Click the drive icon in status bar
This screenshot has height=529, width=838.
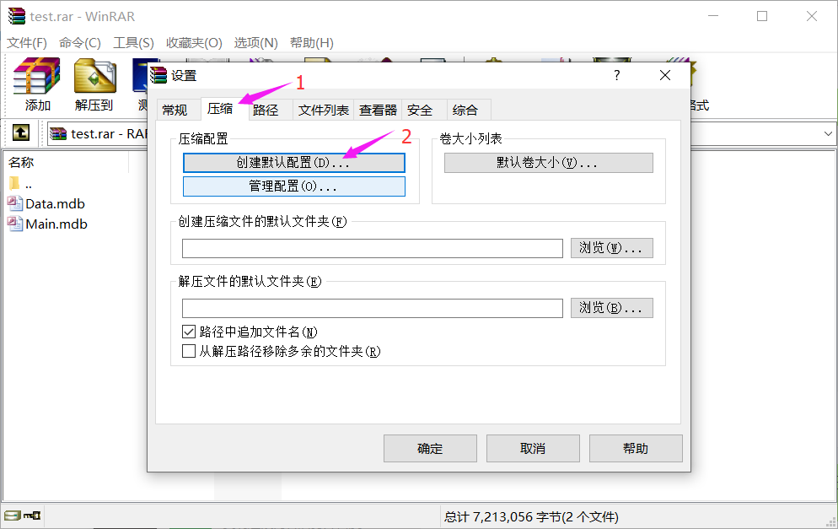tap(12, 516)
